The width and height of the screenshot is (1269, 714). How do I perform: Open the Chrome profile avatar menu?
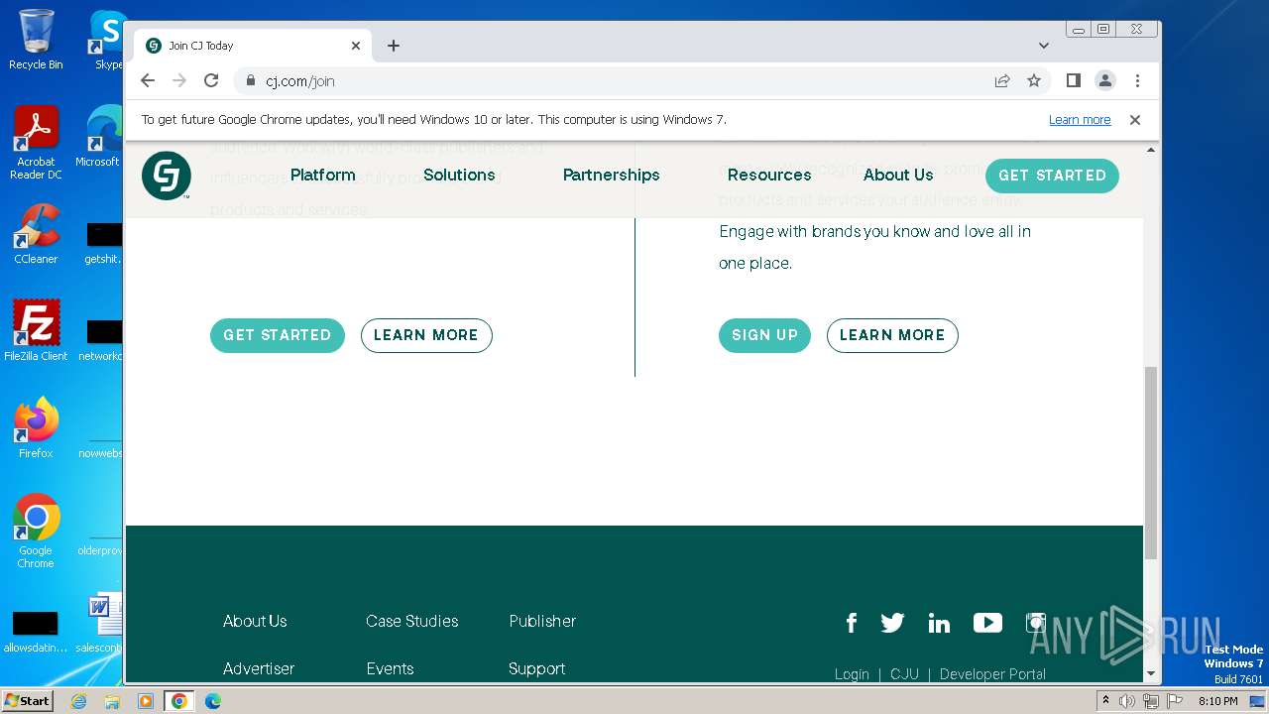pos(1105,80)
